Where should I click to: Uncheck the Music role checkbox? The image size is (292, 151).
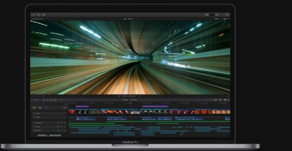coord(34,127)
